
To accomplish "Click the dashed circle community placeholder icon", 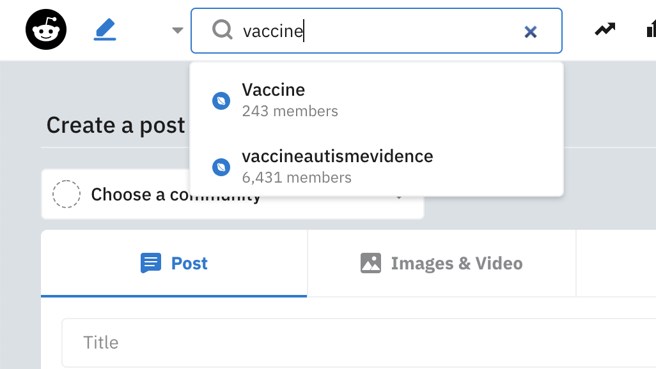I will (66, 194).
